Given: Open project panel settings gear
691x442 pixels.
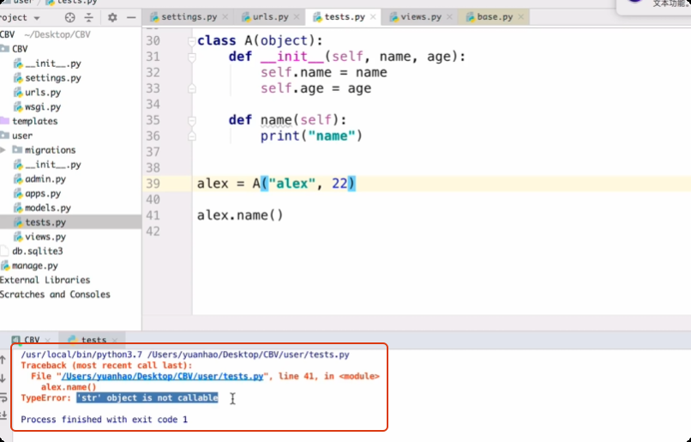Looking at the screenshot, I should [x=112, y=18].
